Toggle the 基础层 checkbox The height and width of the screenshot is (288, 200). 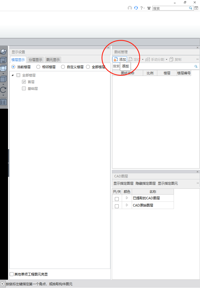tap(24, 88)
